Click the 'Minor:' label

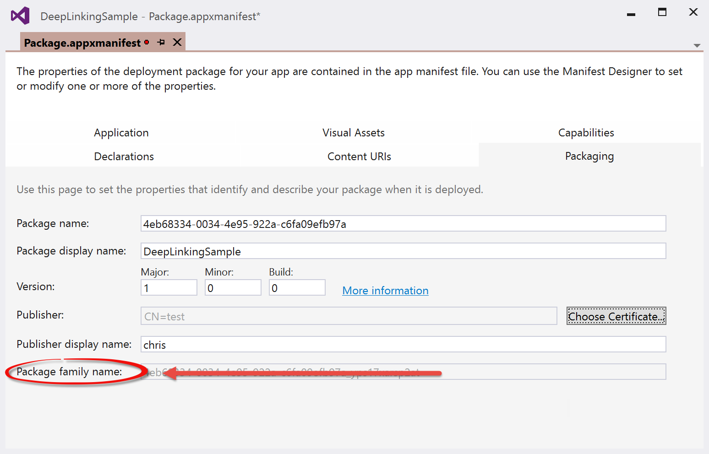219,272
